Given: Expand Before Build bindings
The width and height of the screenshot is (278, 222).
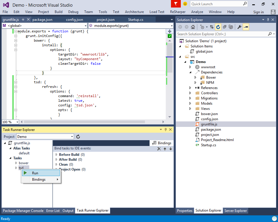Looking at the screenshot, I should pos(56,154).
